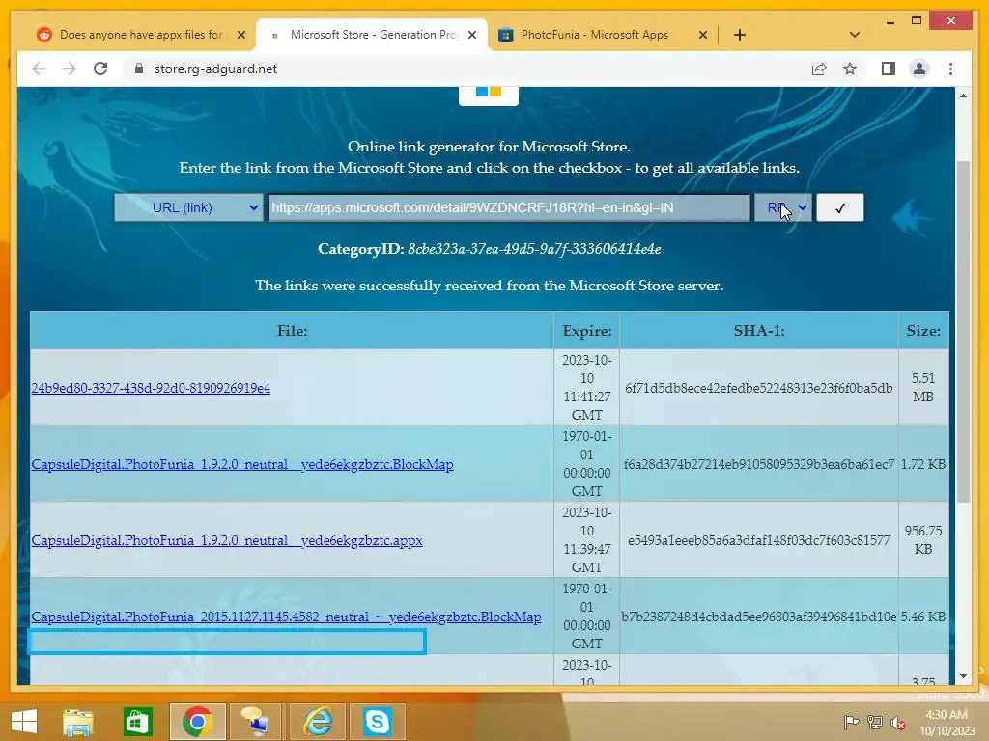
Task: Click the Expire: column header
Action: pyautogui.click(x=586, y=331)
